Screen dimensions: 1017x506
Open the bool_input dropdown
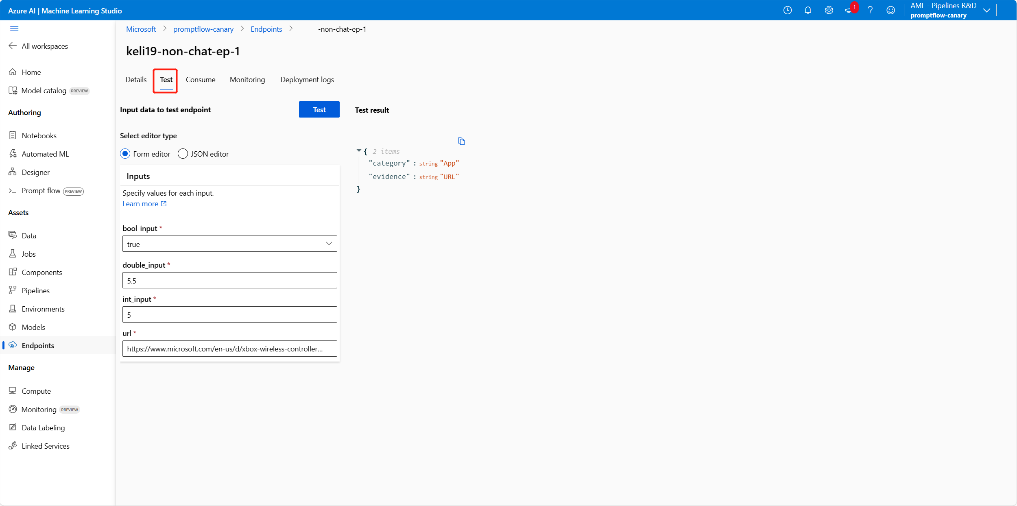point(229,244)
